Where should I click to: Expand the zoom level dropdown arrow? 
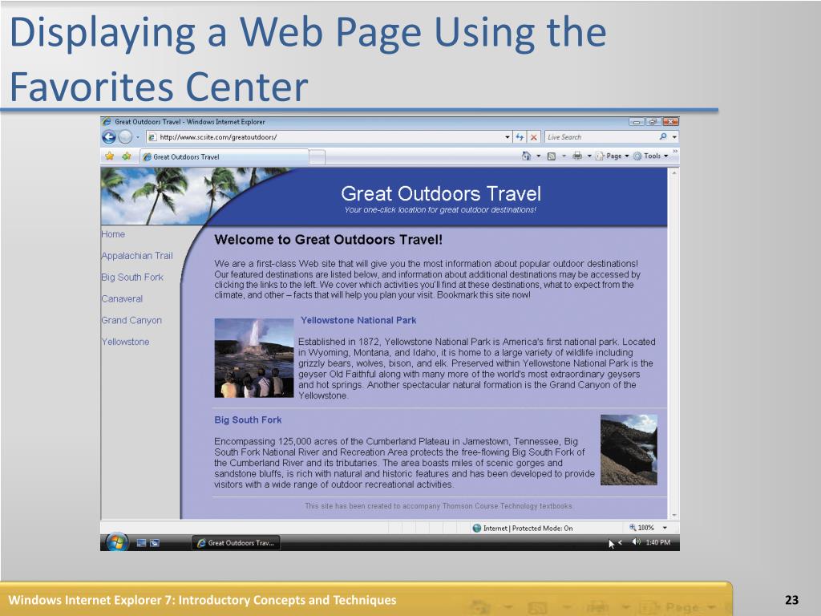[x=665, y=528]
